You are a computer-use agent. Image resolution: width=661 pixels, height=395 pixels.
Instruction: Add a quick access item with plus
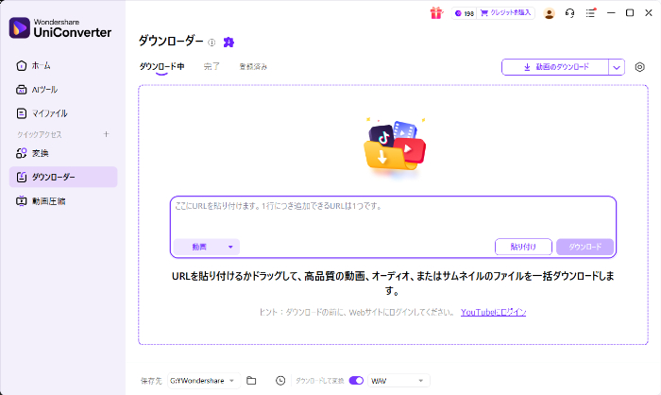coord(106,134)
